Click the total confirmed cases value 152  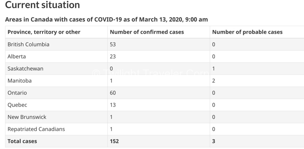[114, 141]
